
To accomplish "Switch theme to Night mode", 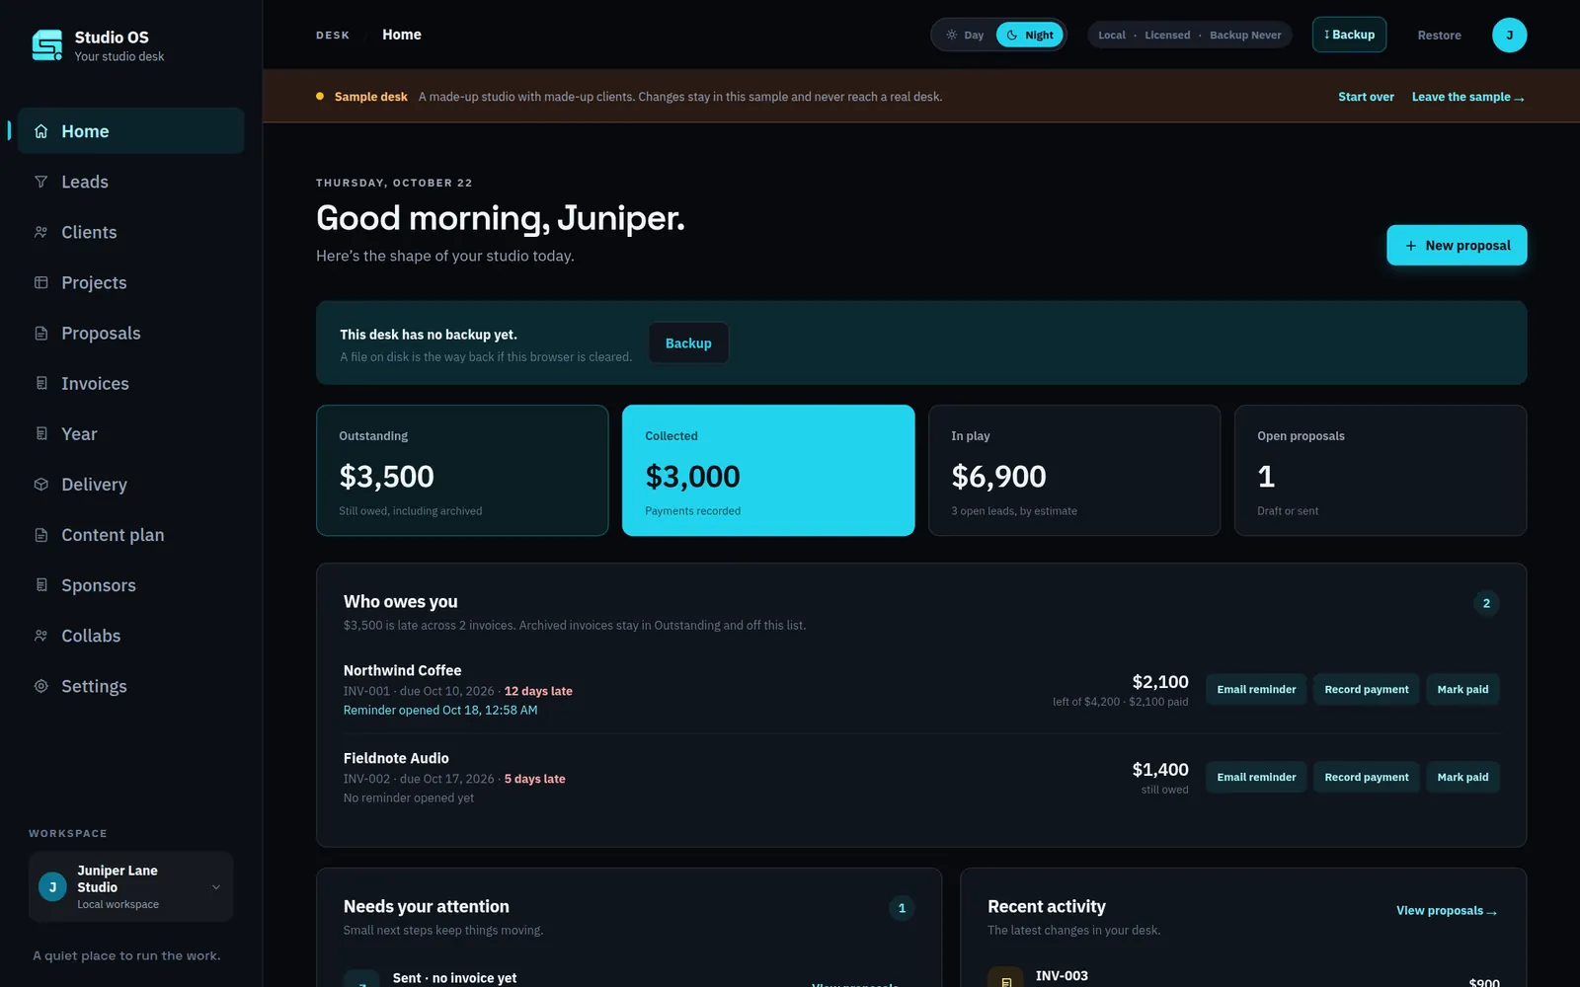I will click(1029, 35).
